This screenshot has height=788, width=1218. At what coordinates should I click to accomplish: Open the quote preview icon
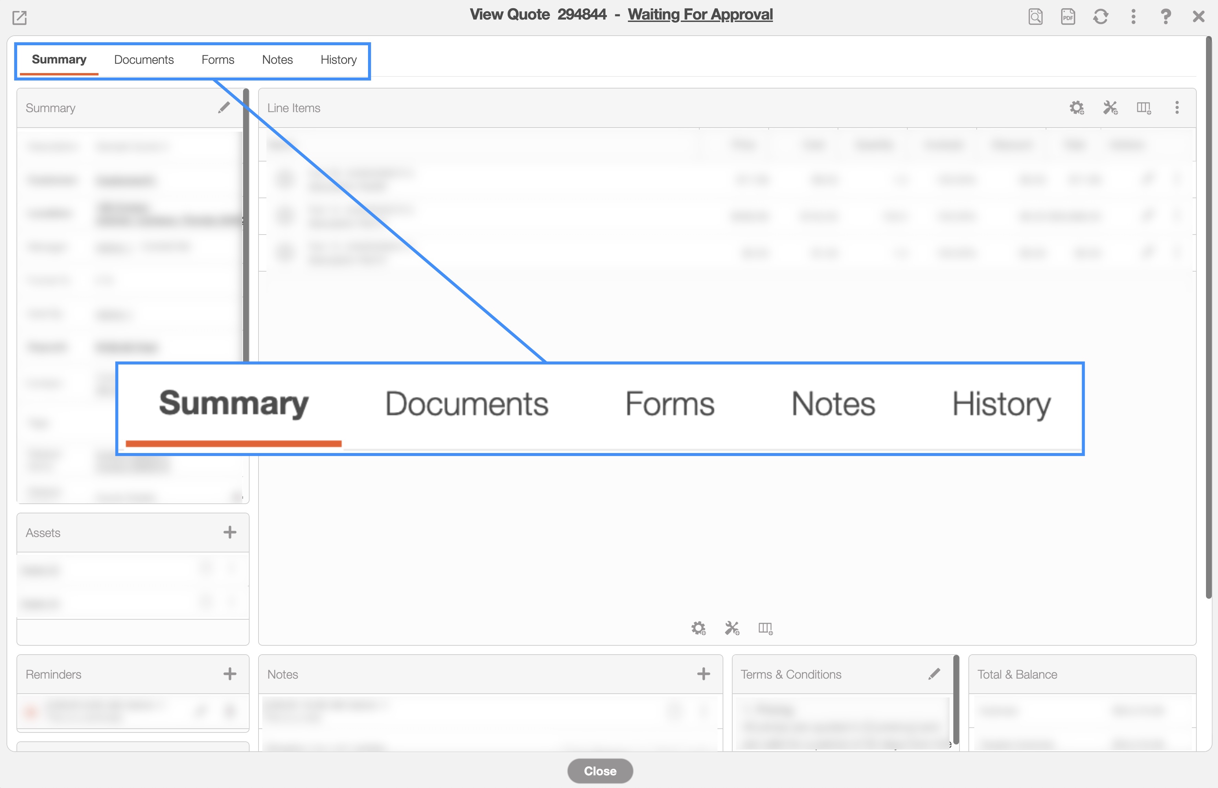[1035, 17]
